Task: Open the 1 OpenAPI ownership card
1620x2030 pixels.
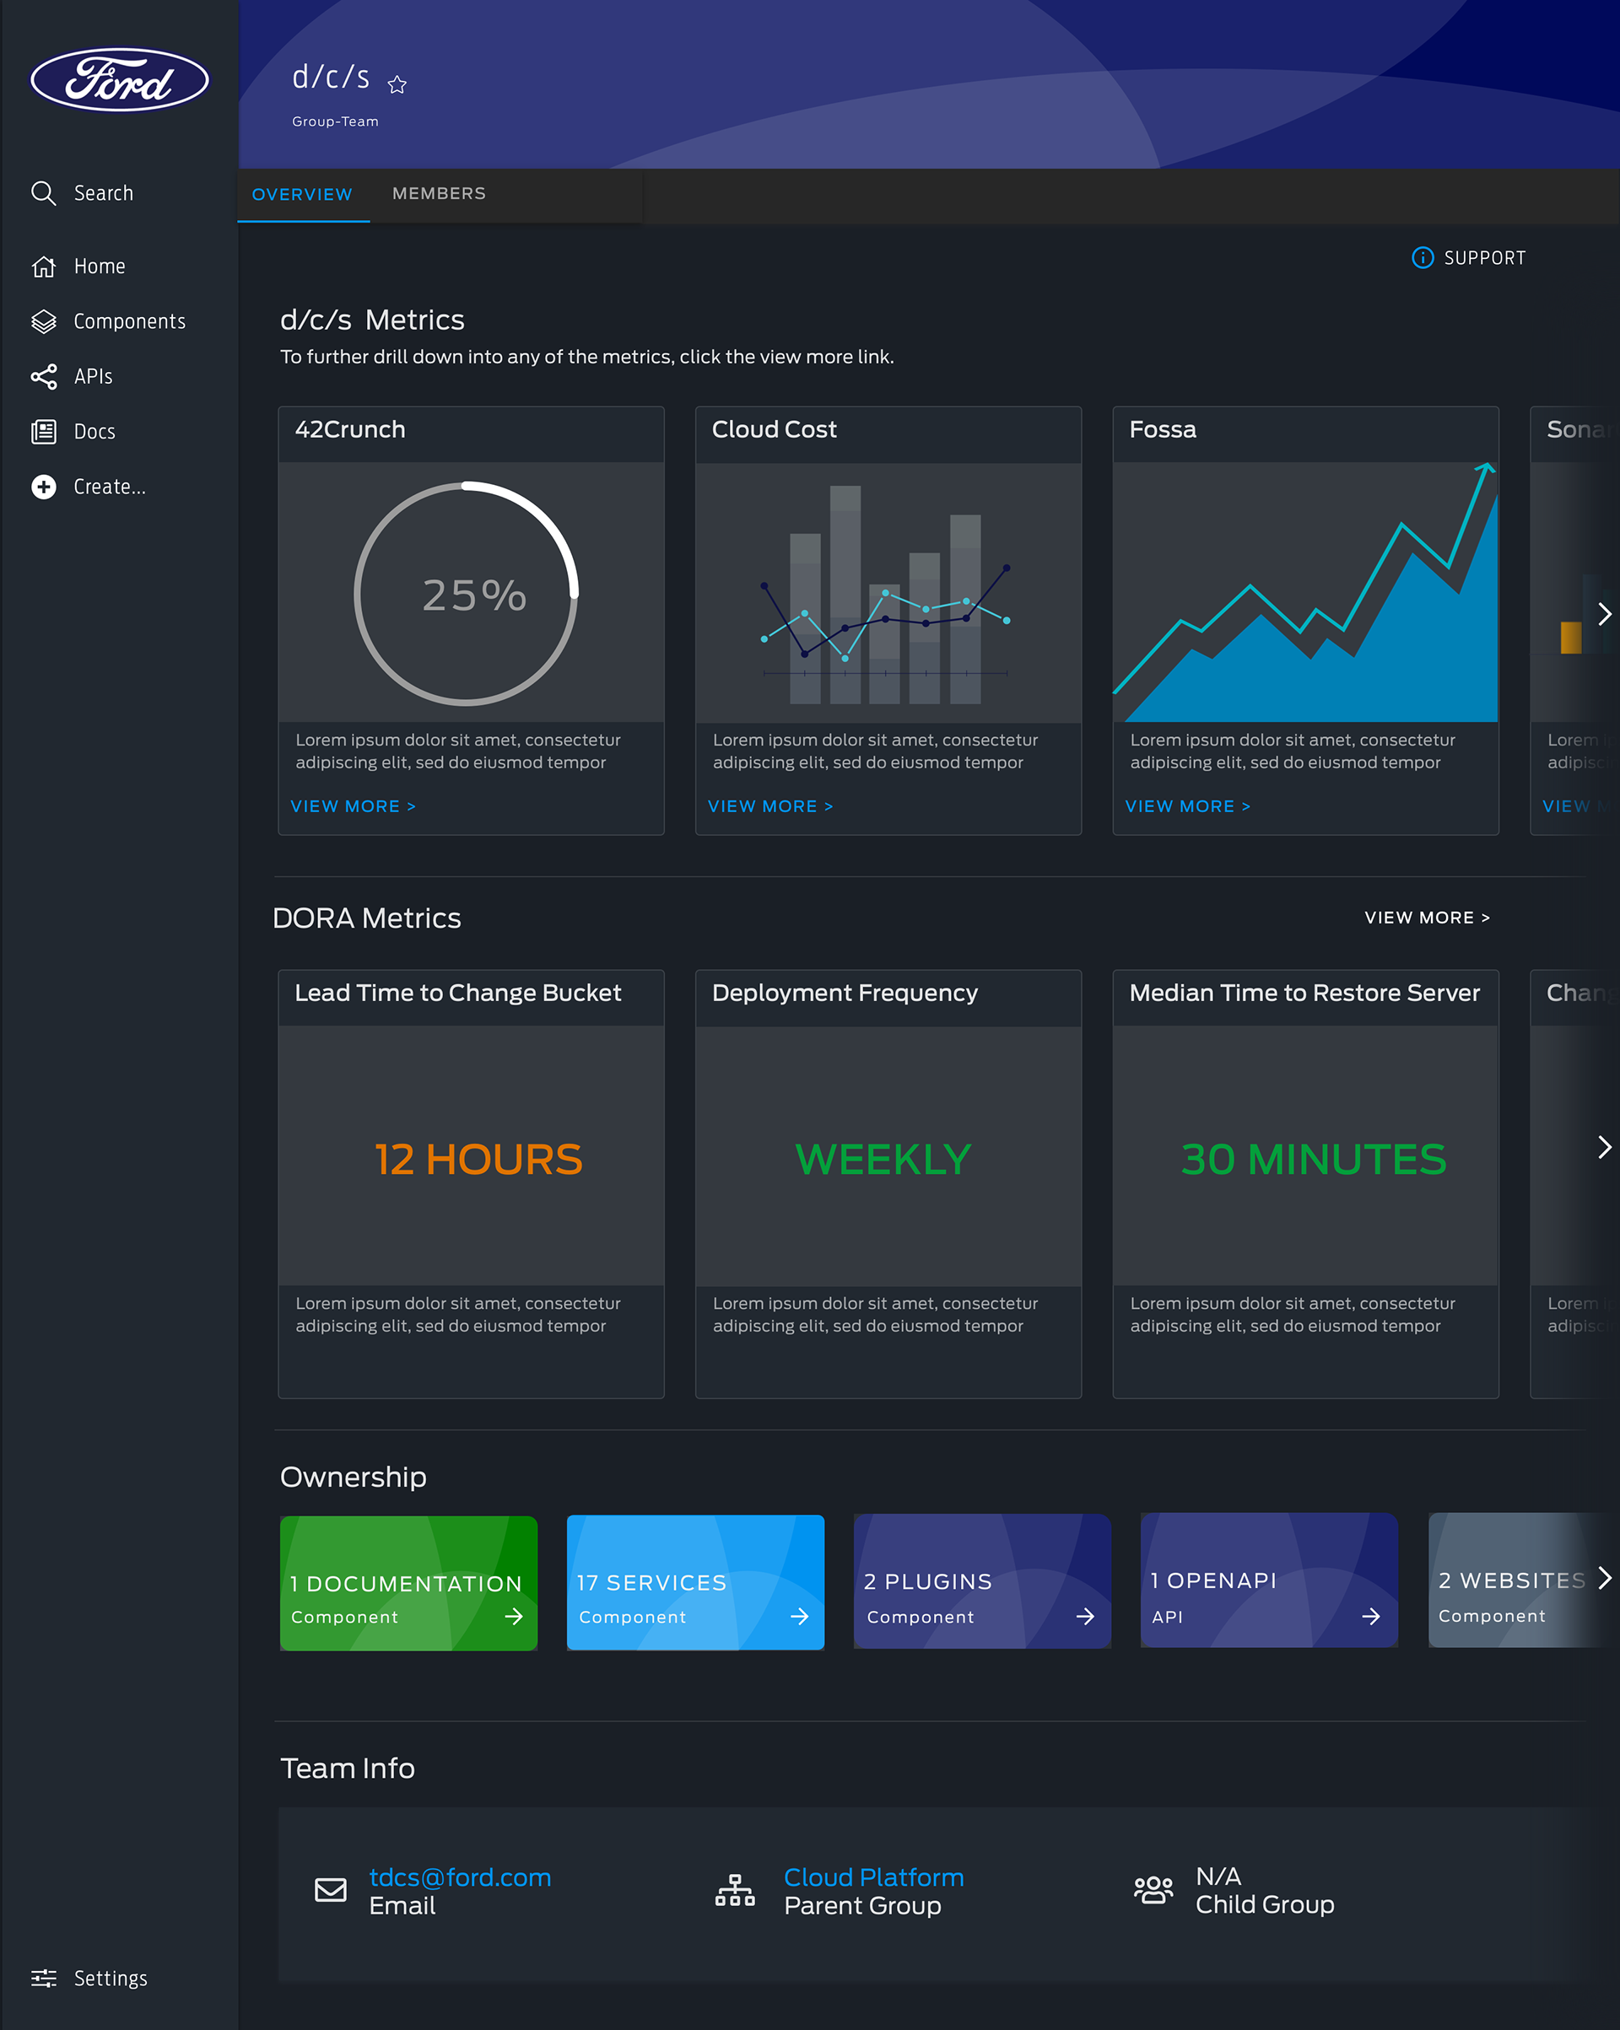Action: 1269,1580
